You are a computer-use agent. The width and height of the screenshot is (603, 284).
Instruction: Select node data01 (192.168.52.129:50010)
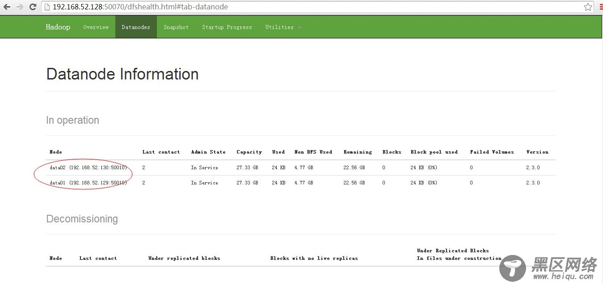(88, 183)
